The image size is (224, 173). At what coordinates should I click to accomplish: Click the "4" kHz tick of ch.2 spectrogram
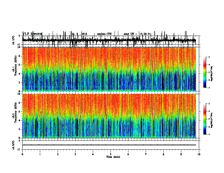pyautogui.click(x=20, y=120)
